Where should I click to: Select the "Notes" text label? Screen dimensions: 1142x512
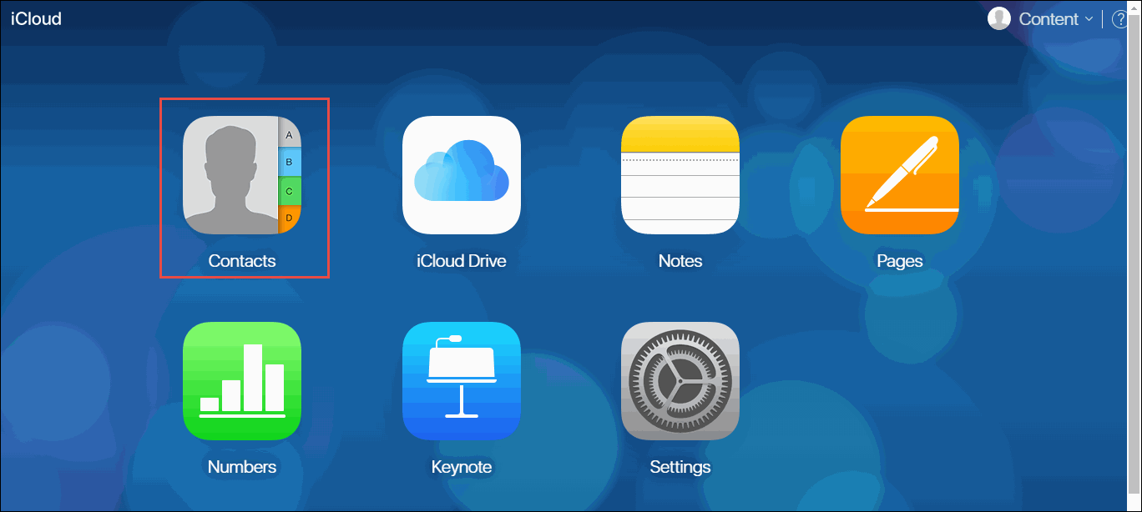point(680,261)
